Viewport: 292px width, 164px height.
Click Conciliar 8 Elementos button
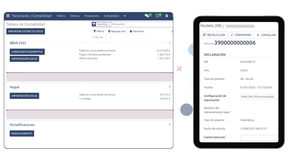27,52
